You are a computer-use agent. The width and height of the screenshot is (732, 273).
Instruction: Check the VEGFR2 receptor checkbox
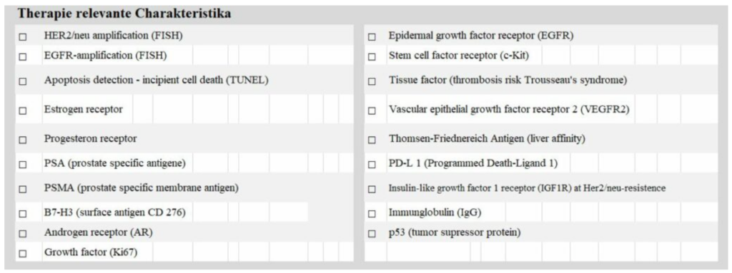tap(372, 111)
